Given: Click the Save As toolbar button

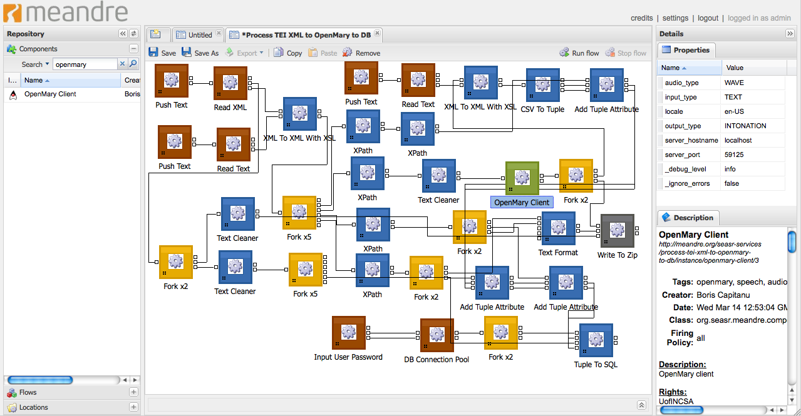Looking at the screenshot, I should point(200,53).
